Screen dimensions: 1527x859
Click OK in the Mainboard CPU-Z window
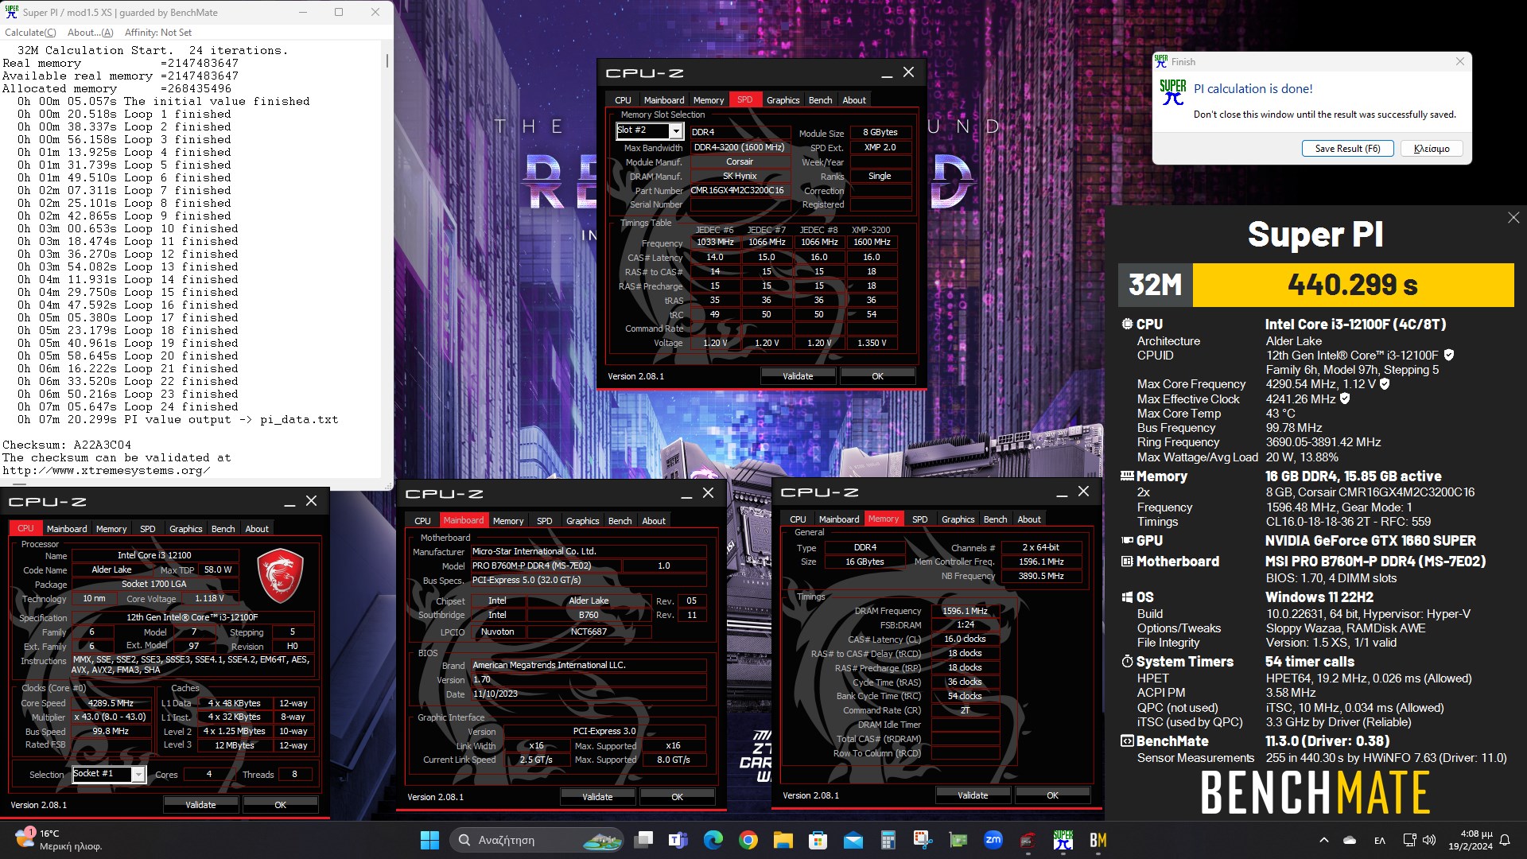pyautogui.click(x=677, y=797)
